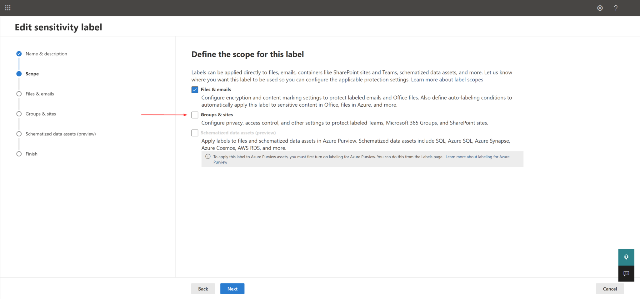The width and height of the screenshot is (640, 299).
Task: Click the Back button
Action: click(x=203, y=288)
